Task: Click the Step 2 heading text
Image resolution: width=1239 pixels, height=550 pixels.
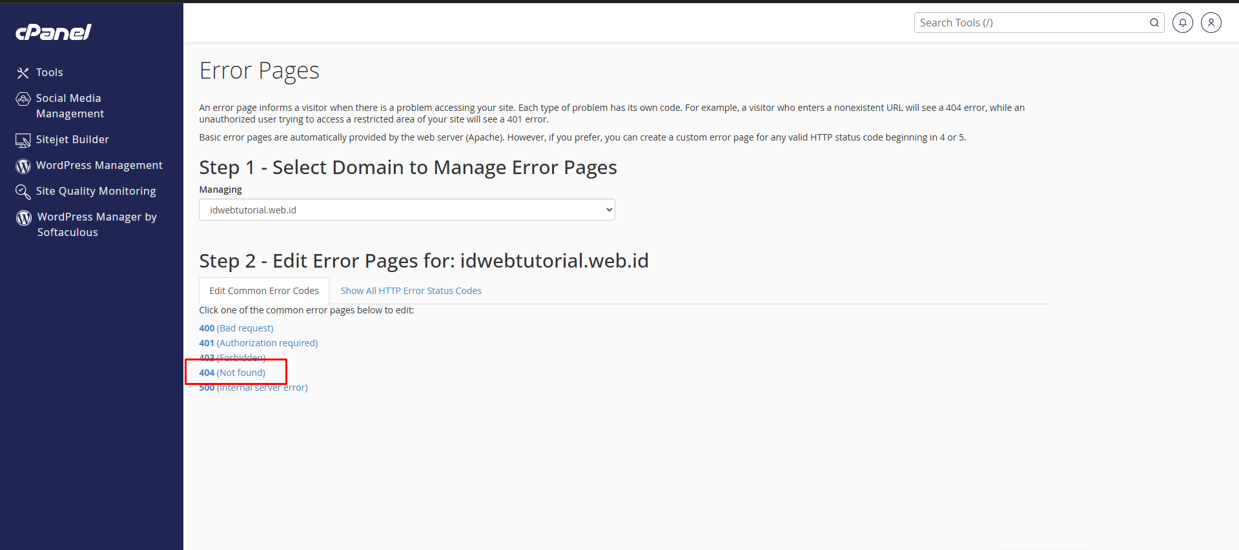Action: click(424, 261)
